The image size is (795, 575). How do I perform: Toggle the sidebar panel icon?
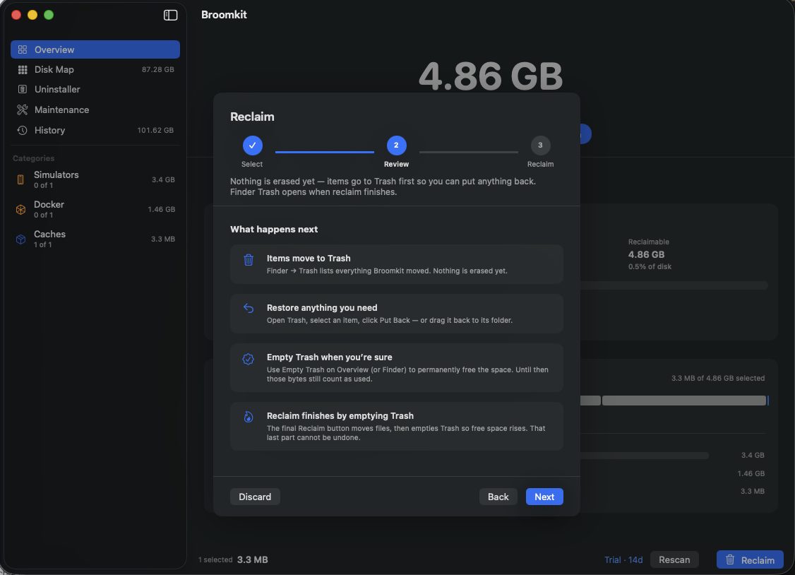click(170, 16)
